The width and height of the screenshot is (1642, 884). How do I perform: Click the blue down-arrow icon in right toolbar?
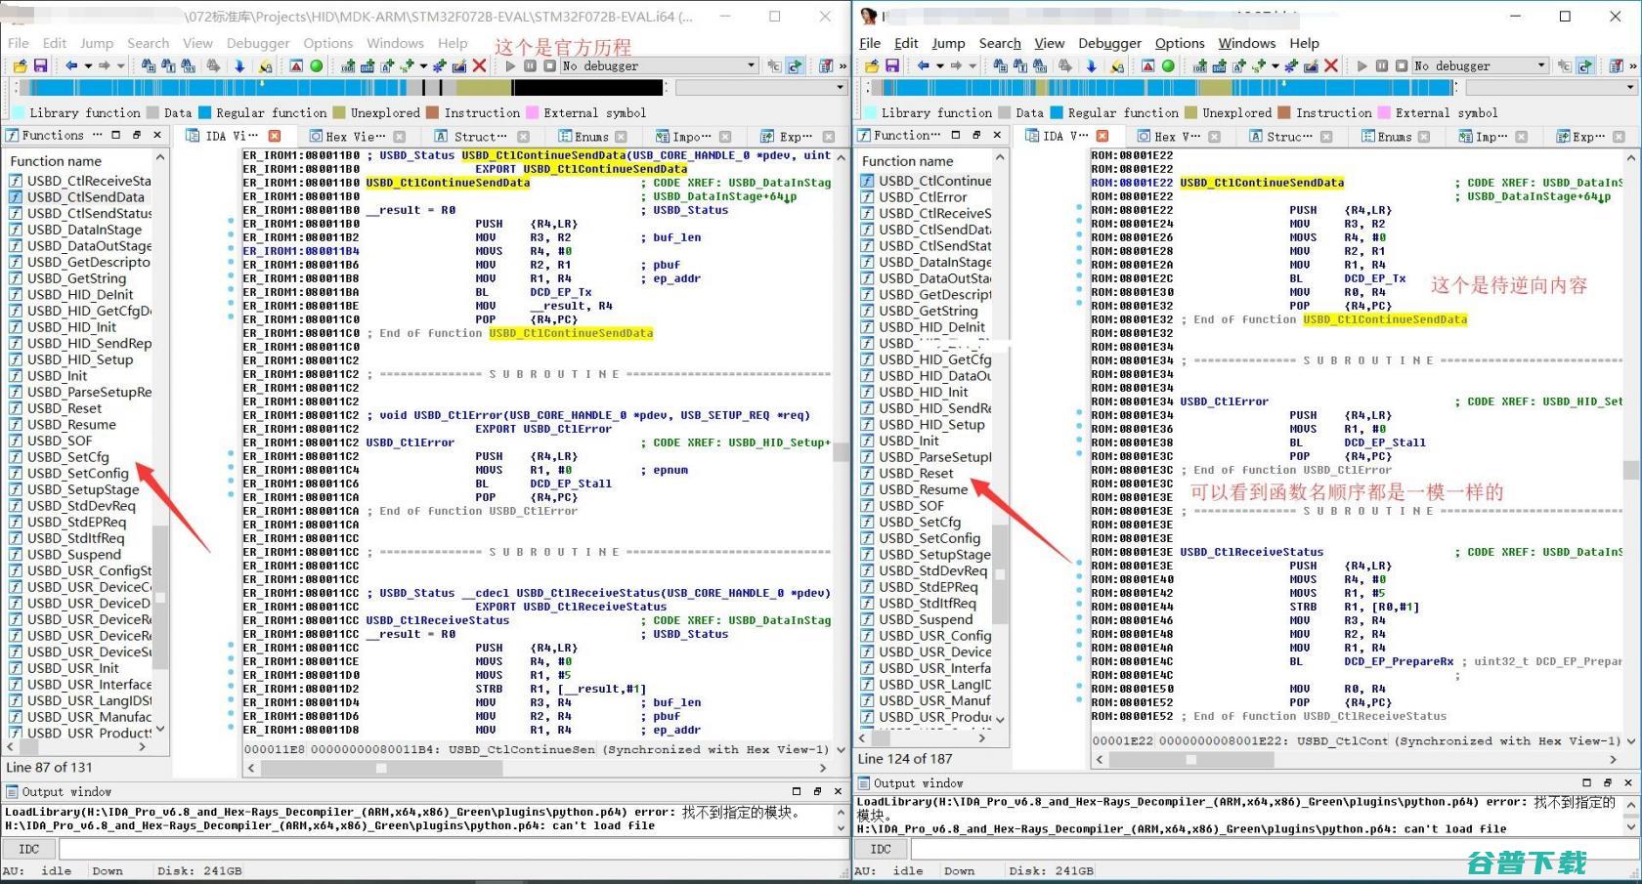pos(1092,65)
